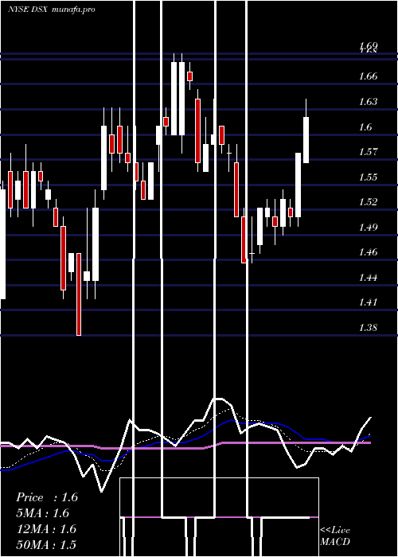Click the 1.41 price axis label
Viewport: 398px width, 557px height.
point(368,302)
